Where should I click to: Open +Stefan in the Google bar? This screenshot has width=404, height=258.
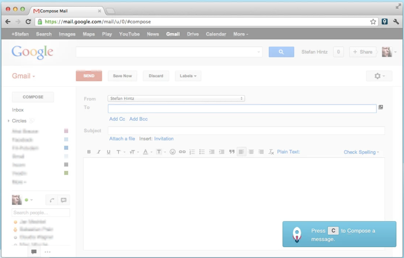(x=20, y=34)
